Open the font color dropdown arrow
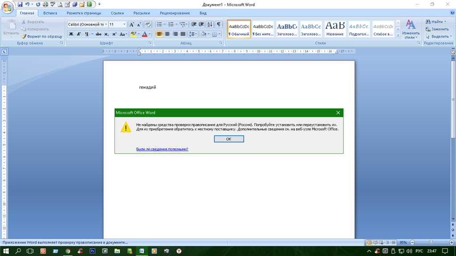The image size is (456, 256). click(150, 34)
